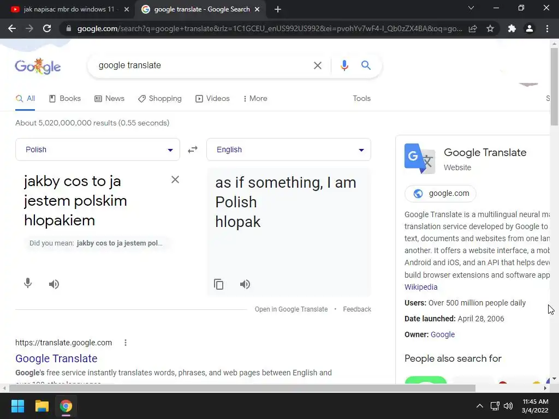Open File Explorer from taskbar

click(41, 406)
